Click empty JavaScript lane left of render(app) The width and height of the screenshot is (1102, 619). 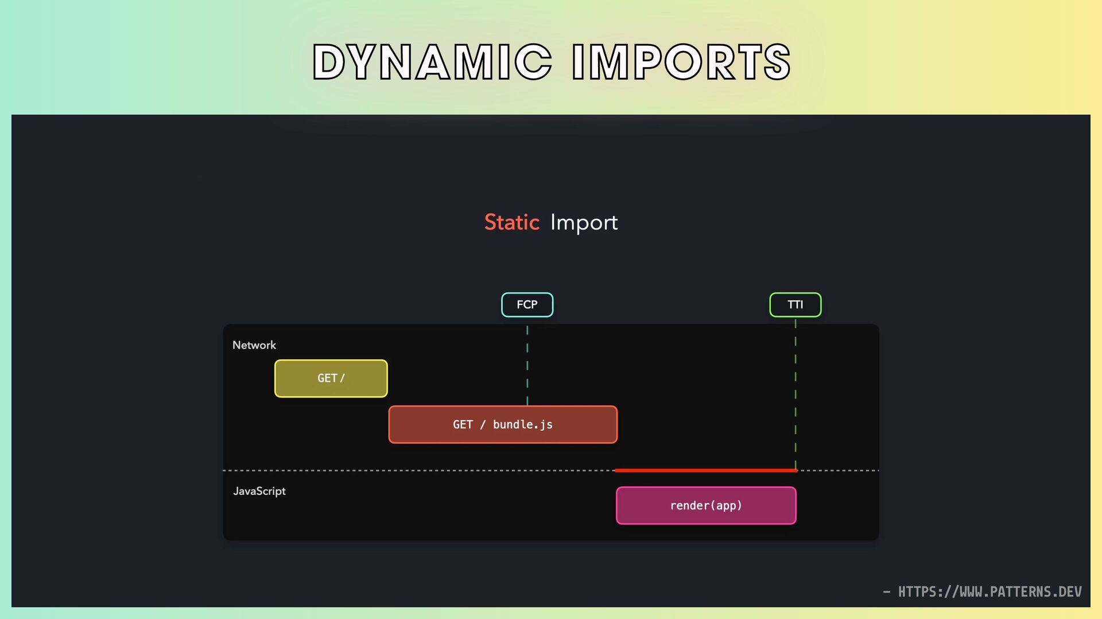tap(436, 507)
